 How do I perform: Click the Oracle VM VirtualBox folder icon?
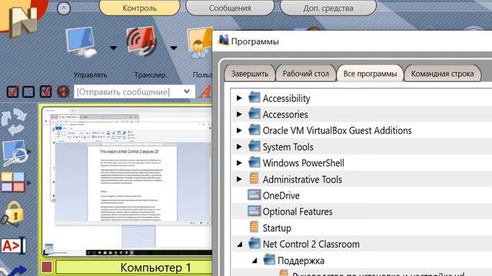(x=254, y=130)
